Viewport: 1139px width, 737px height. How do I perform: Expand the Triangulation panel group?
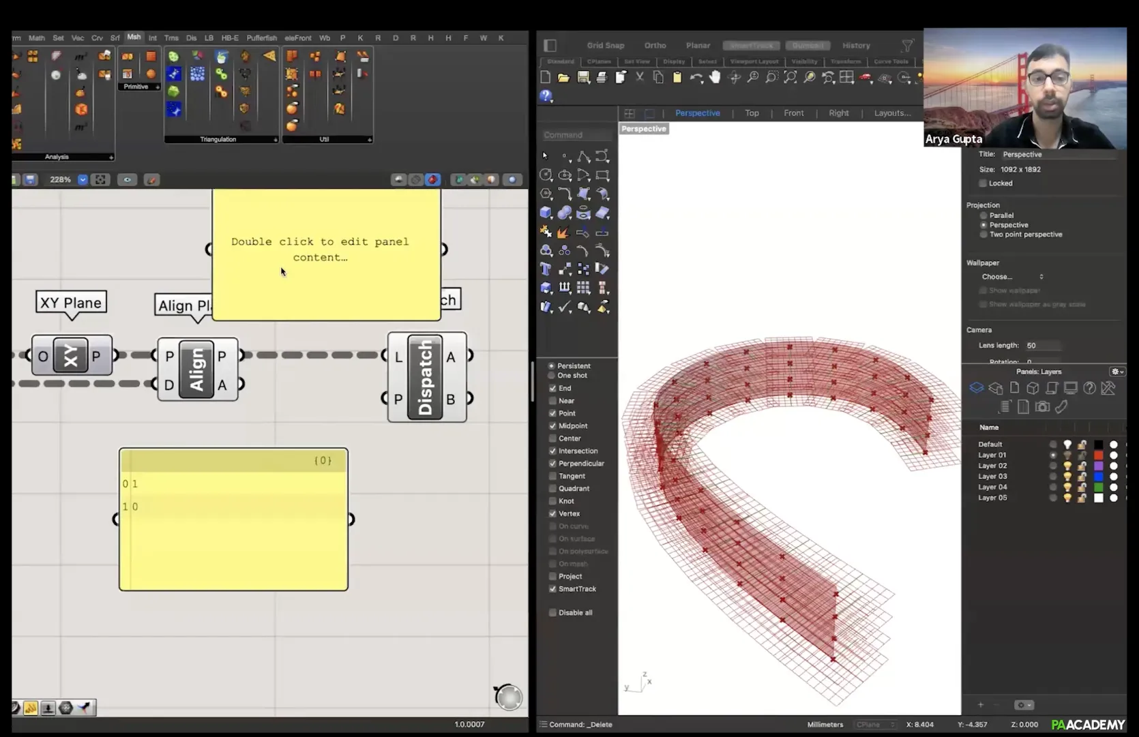tap(276, 140)
